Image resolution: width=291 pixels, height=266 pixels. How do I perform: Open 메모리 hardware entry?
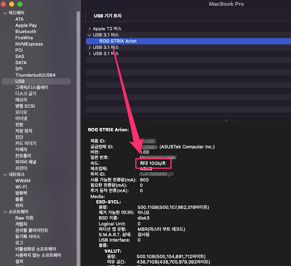21,100
